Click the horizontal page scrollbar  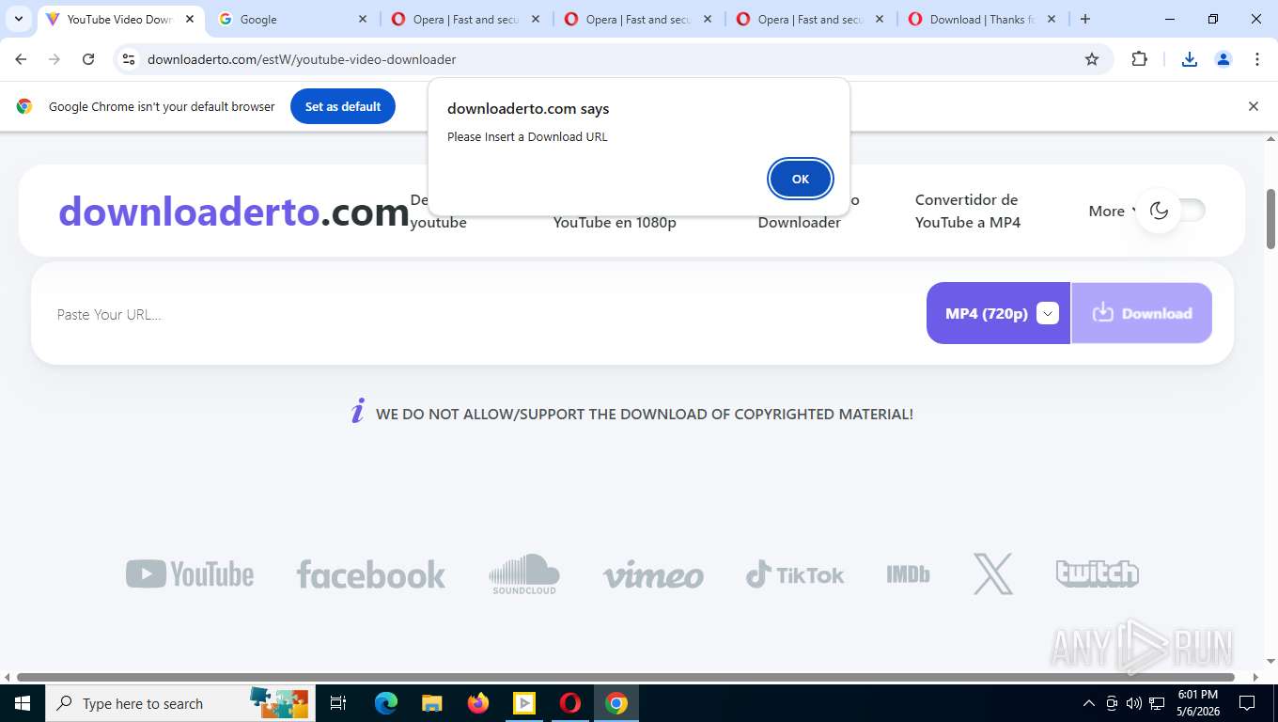625,676
